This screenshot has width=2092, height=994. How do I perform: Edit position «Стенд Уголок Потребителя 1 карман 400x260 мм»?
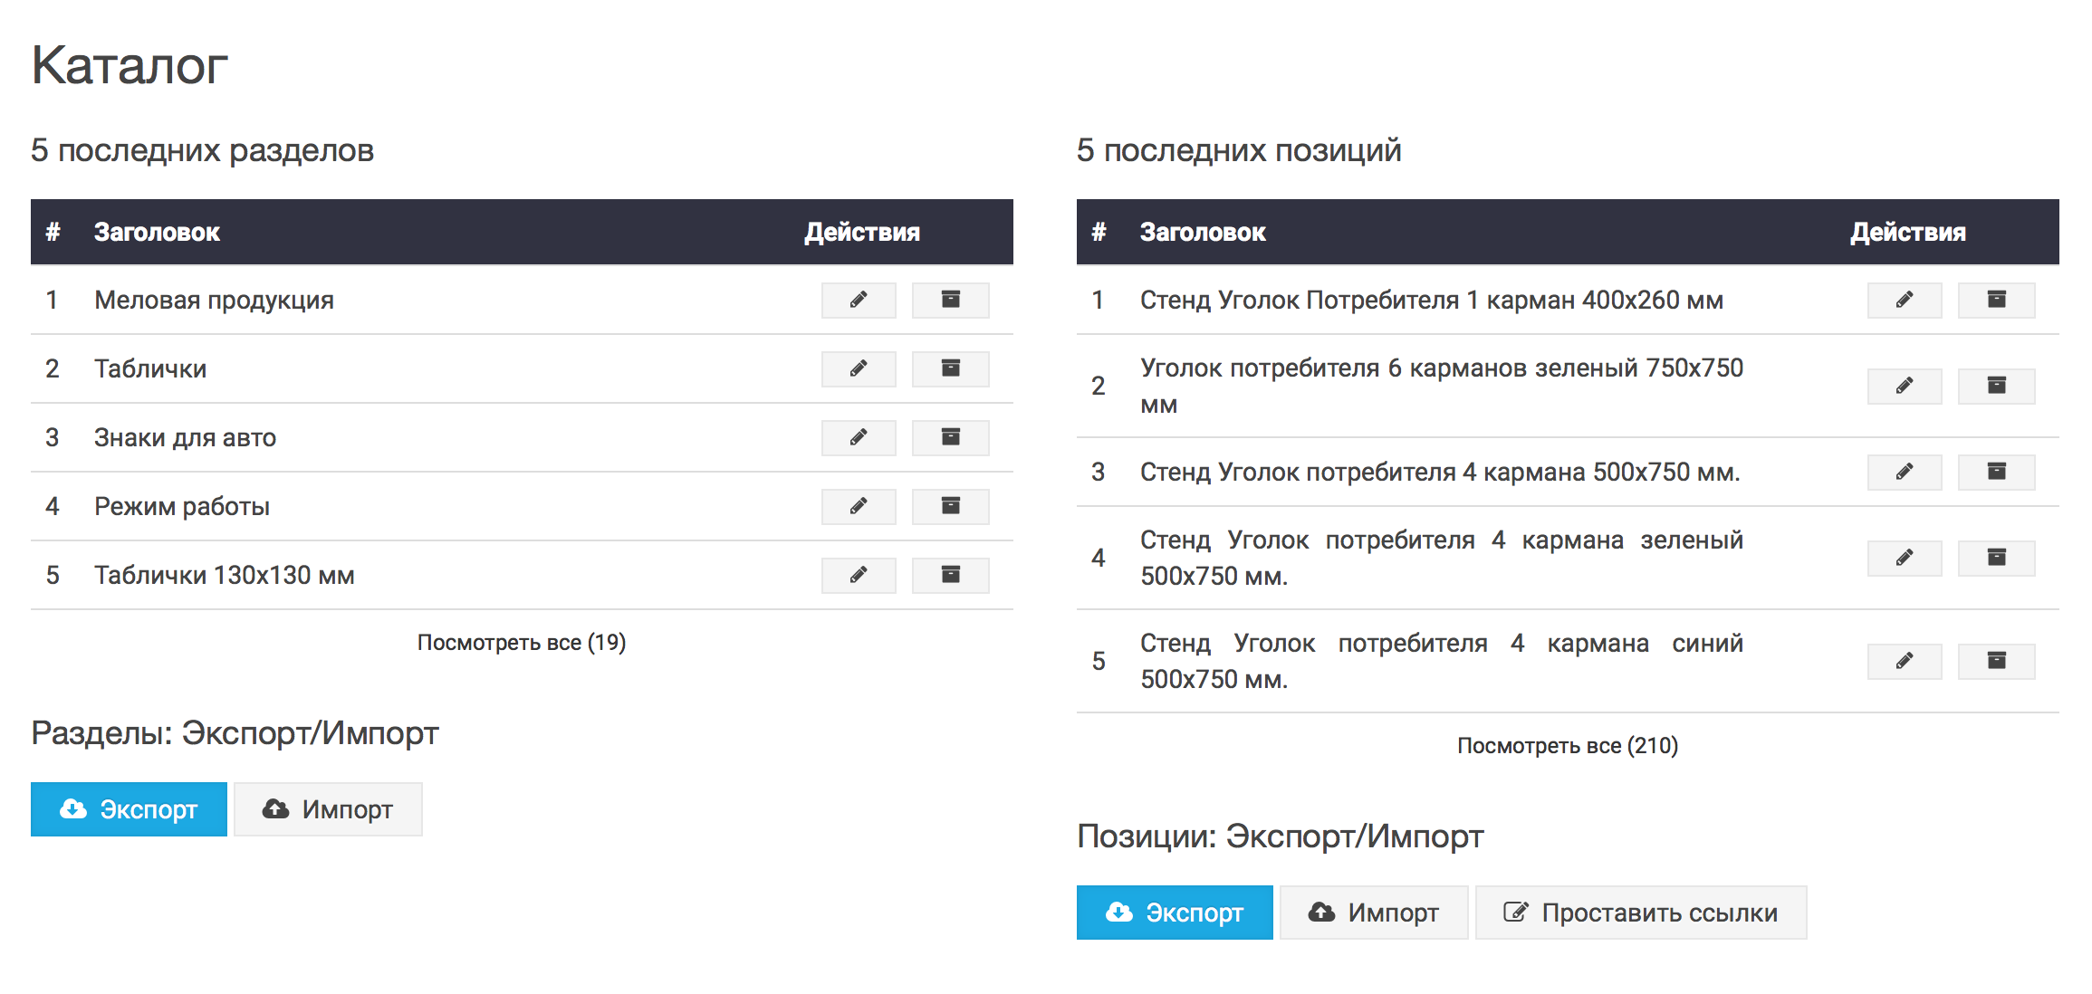click(1904, 300)
